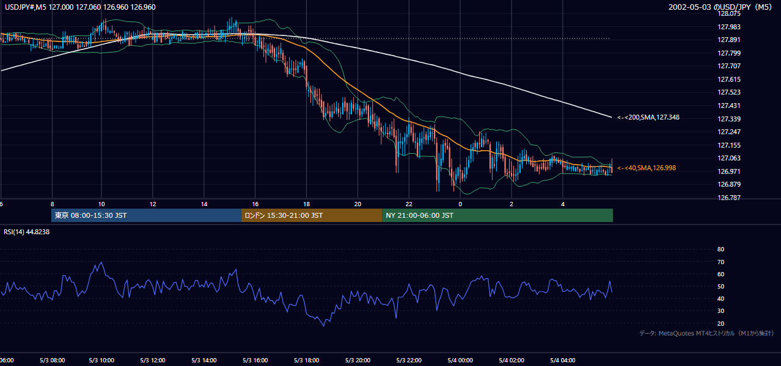This screenshot has width=781, height=366.
Task: Select the 40 SMA label 126.998
Action: [647, 168]
